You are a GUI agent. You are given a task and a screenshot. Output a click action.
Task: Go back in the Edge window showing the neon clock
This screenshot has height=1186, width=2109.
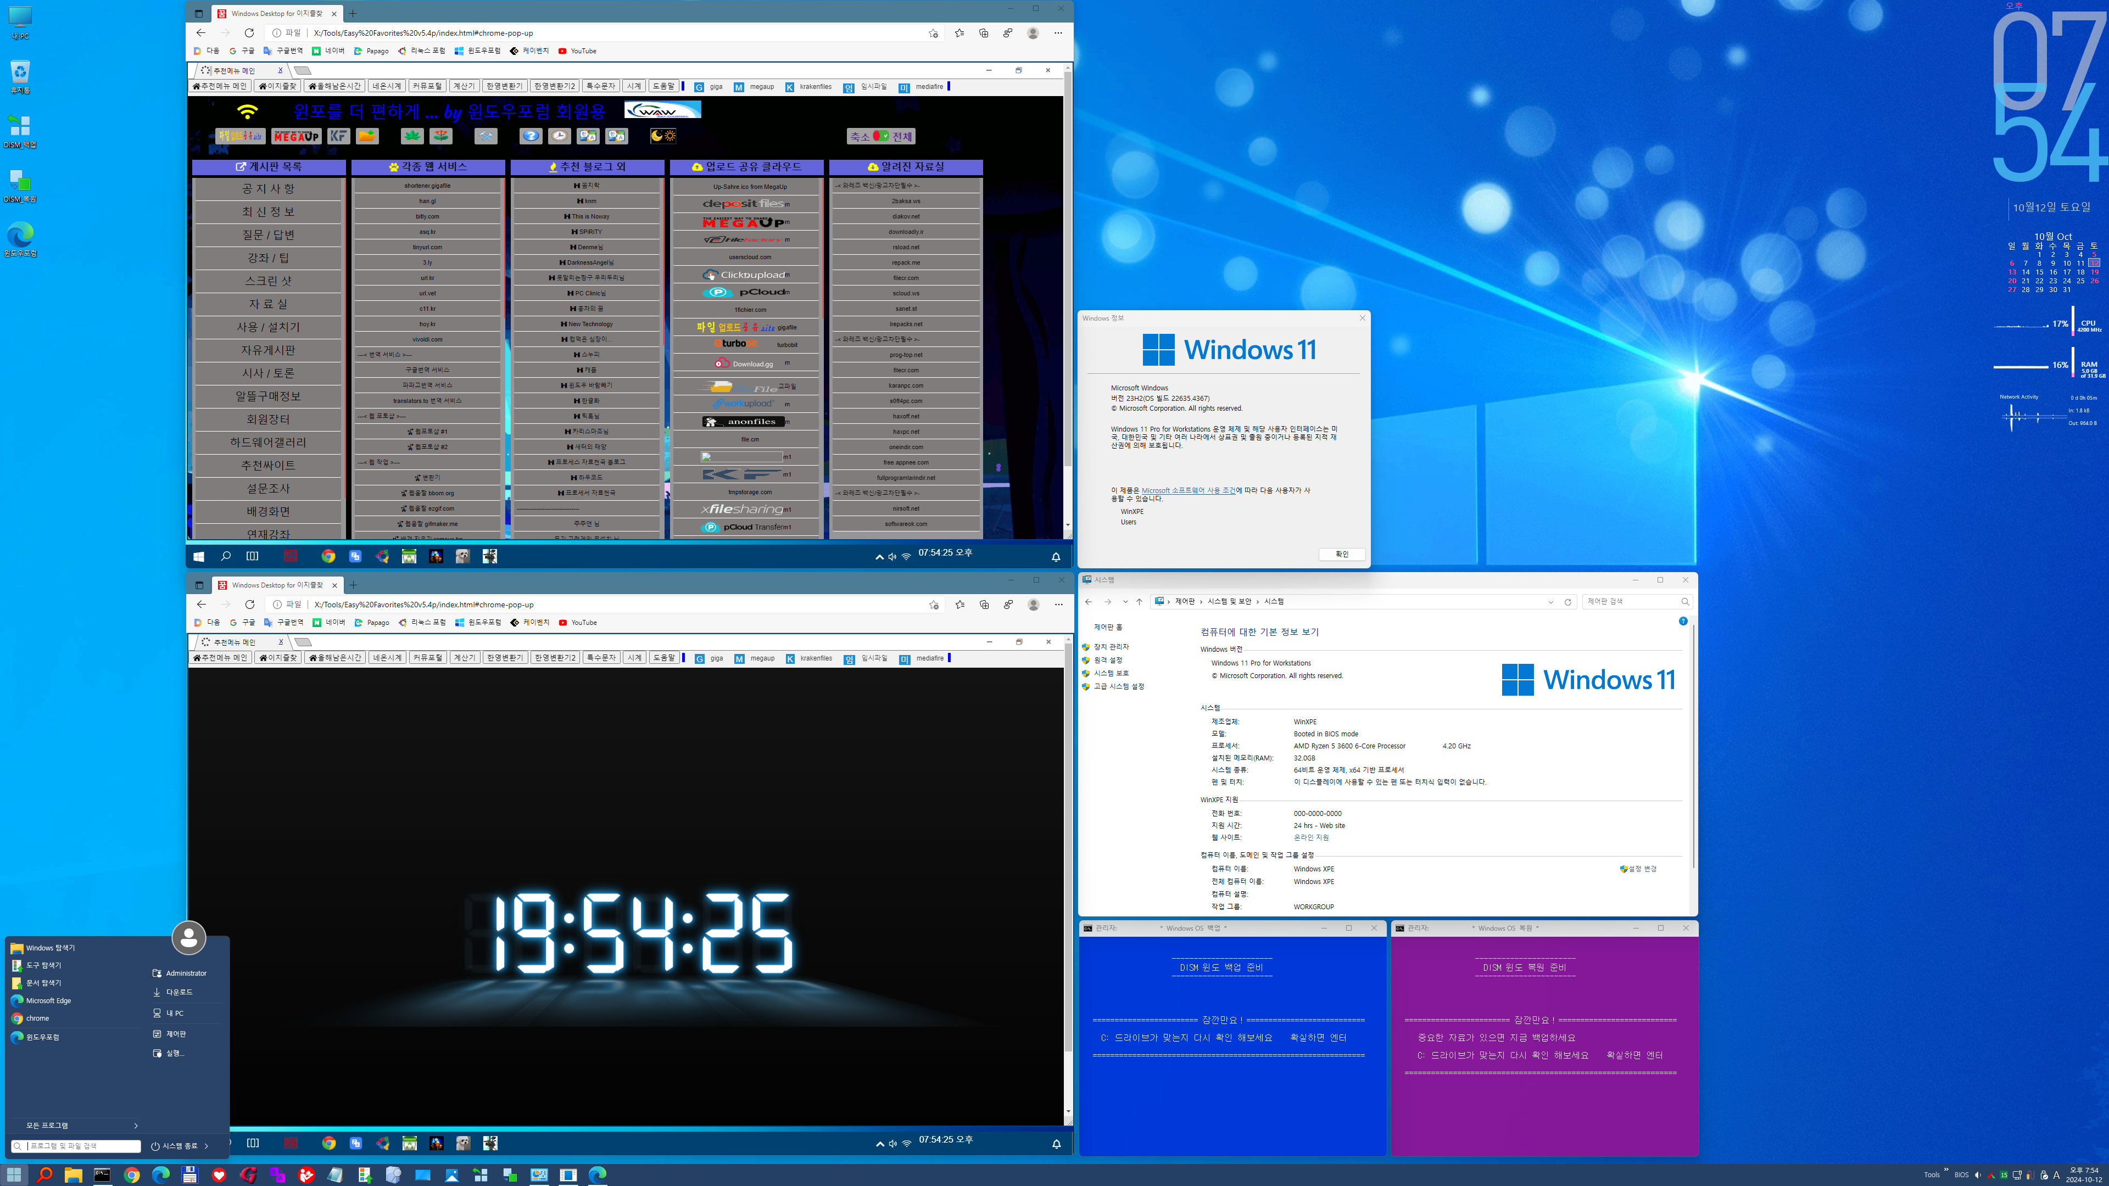click(202, 604)
